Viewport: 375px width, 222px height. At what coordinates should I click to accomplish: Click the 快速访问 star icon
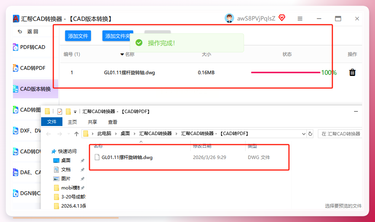point(54,151)
